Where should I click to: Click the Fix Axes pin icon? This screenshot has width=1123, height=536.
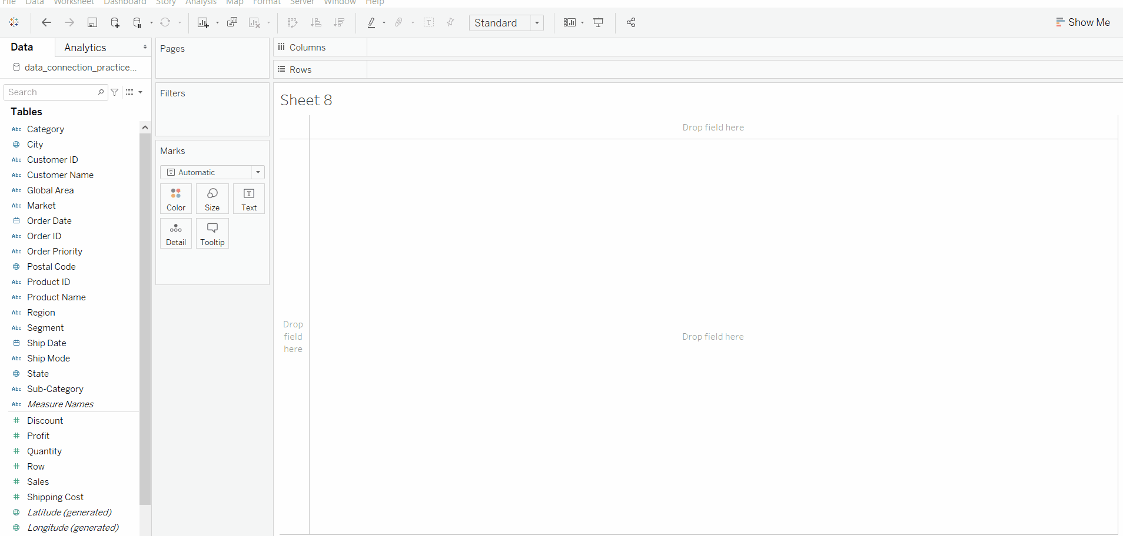click(450, 22)
